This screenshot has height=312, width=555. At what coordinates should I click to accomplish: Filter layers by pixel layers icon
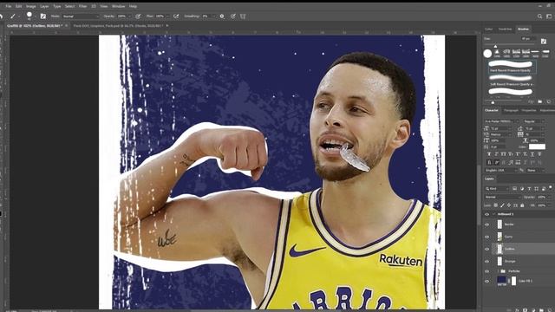[514, 189]
